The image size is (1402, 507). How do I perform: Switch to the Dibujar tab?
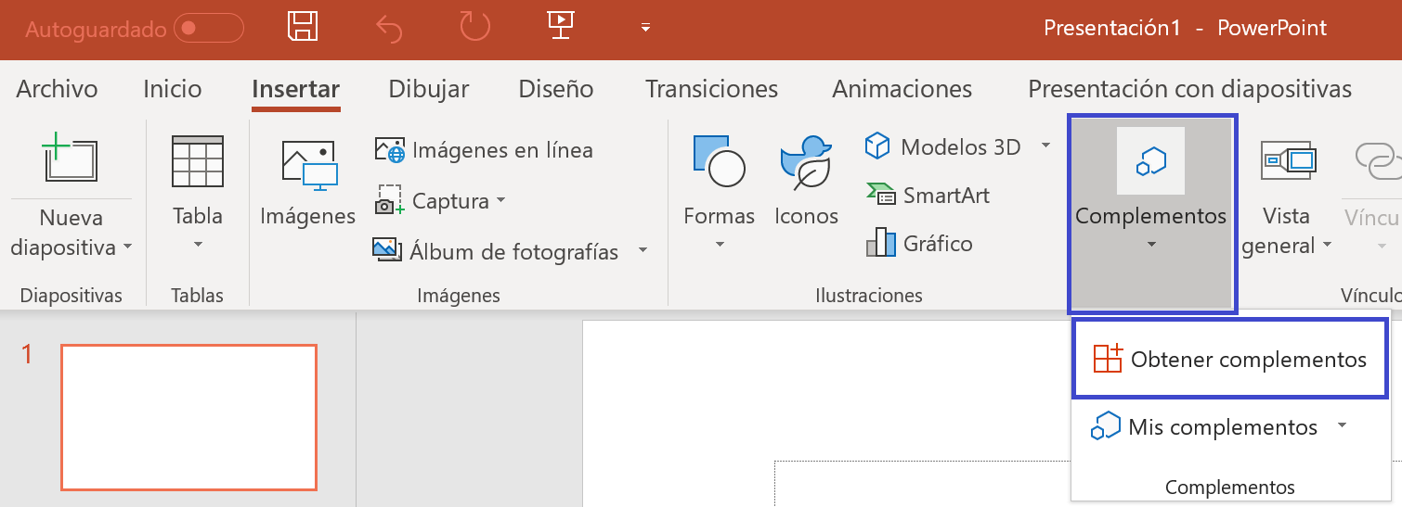[429, 90]
